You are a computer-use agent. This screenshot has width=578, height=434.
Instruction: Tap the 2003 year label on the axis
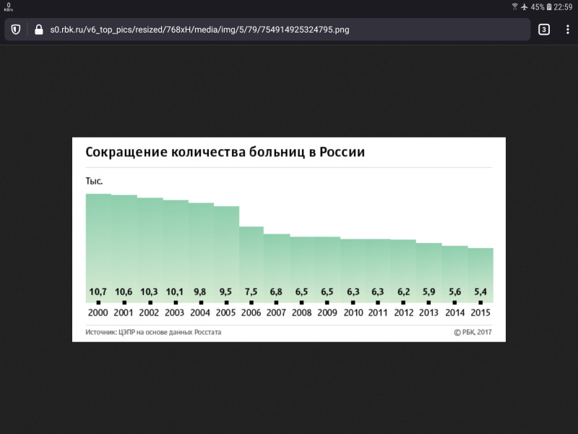tap(175, 313)
